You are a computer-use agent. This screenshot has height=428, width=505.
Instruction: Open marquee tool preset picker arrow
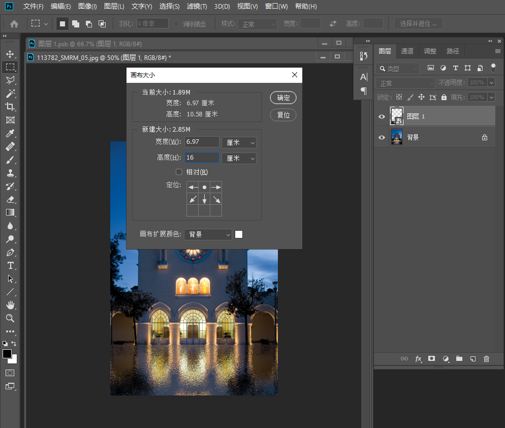tap(46, 24)
